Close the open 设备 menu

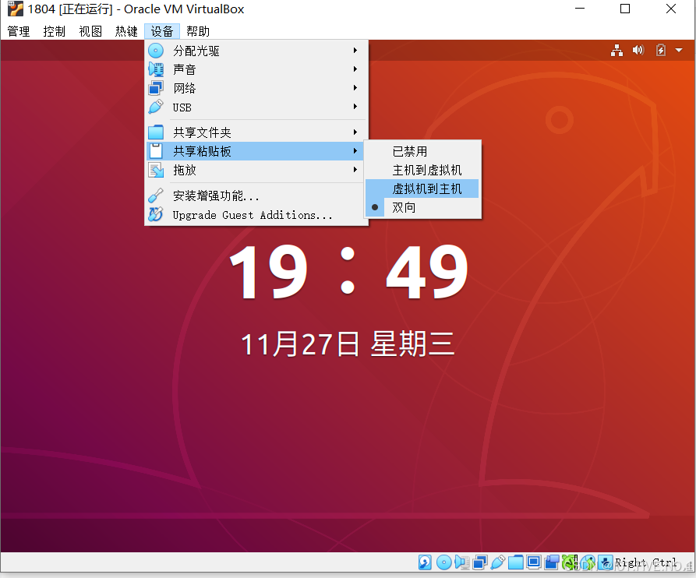point(162,31)
